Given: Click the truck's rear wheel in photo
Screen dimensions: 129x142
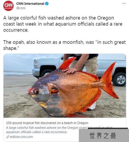Looking at the screenshot, I should [119, 79].
